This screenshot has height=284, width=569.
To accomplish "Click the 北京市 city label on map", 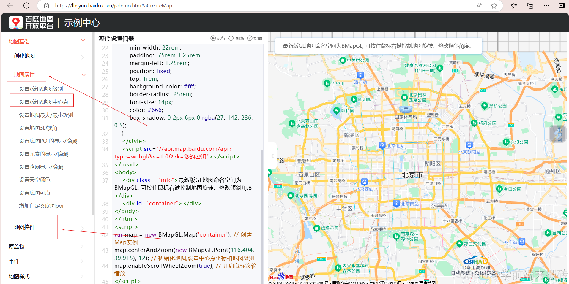I will click(412, 175).
